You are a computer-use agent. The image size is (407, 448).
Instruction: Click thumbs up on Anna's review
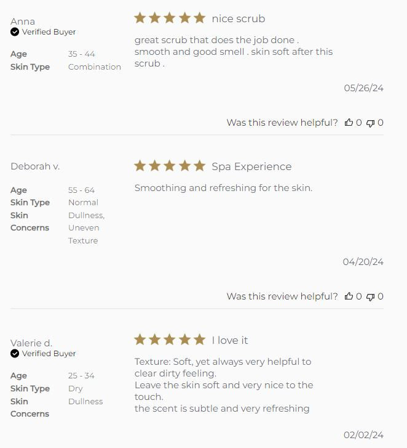click(x=349, y=123)
